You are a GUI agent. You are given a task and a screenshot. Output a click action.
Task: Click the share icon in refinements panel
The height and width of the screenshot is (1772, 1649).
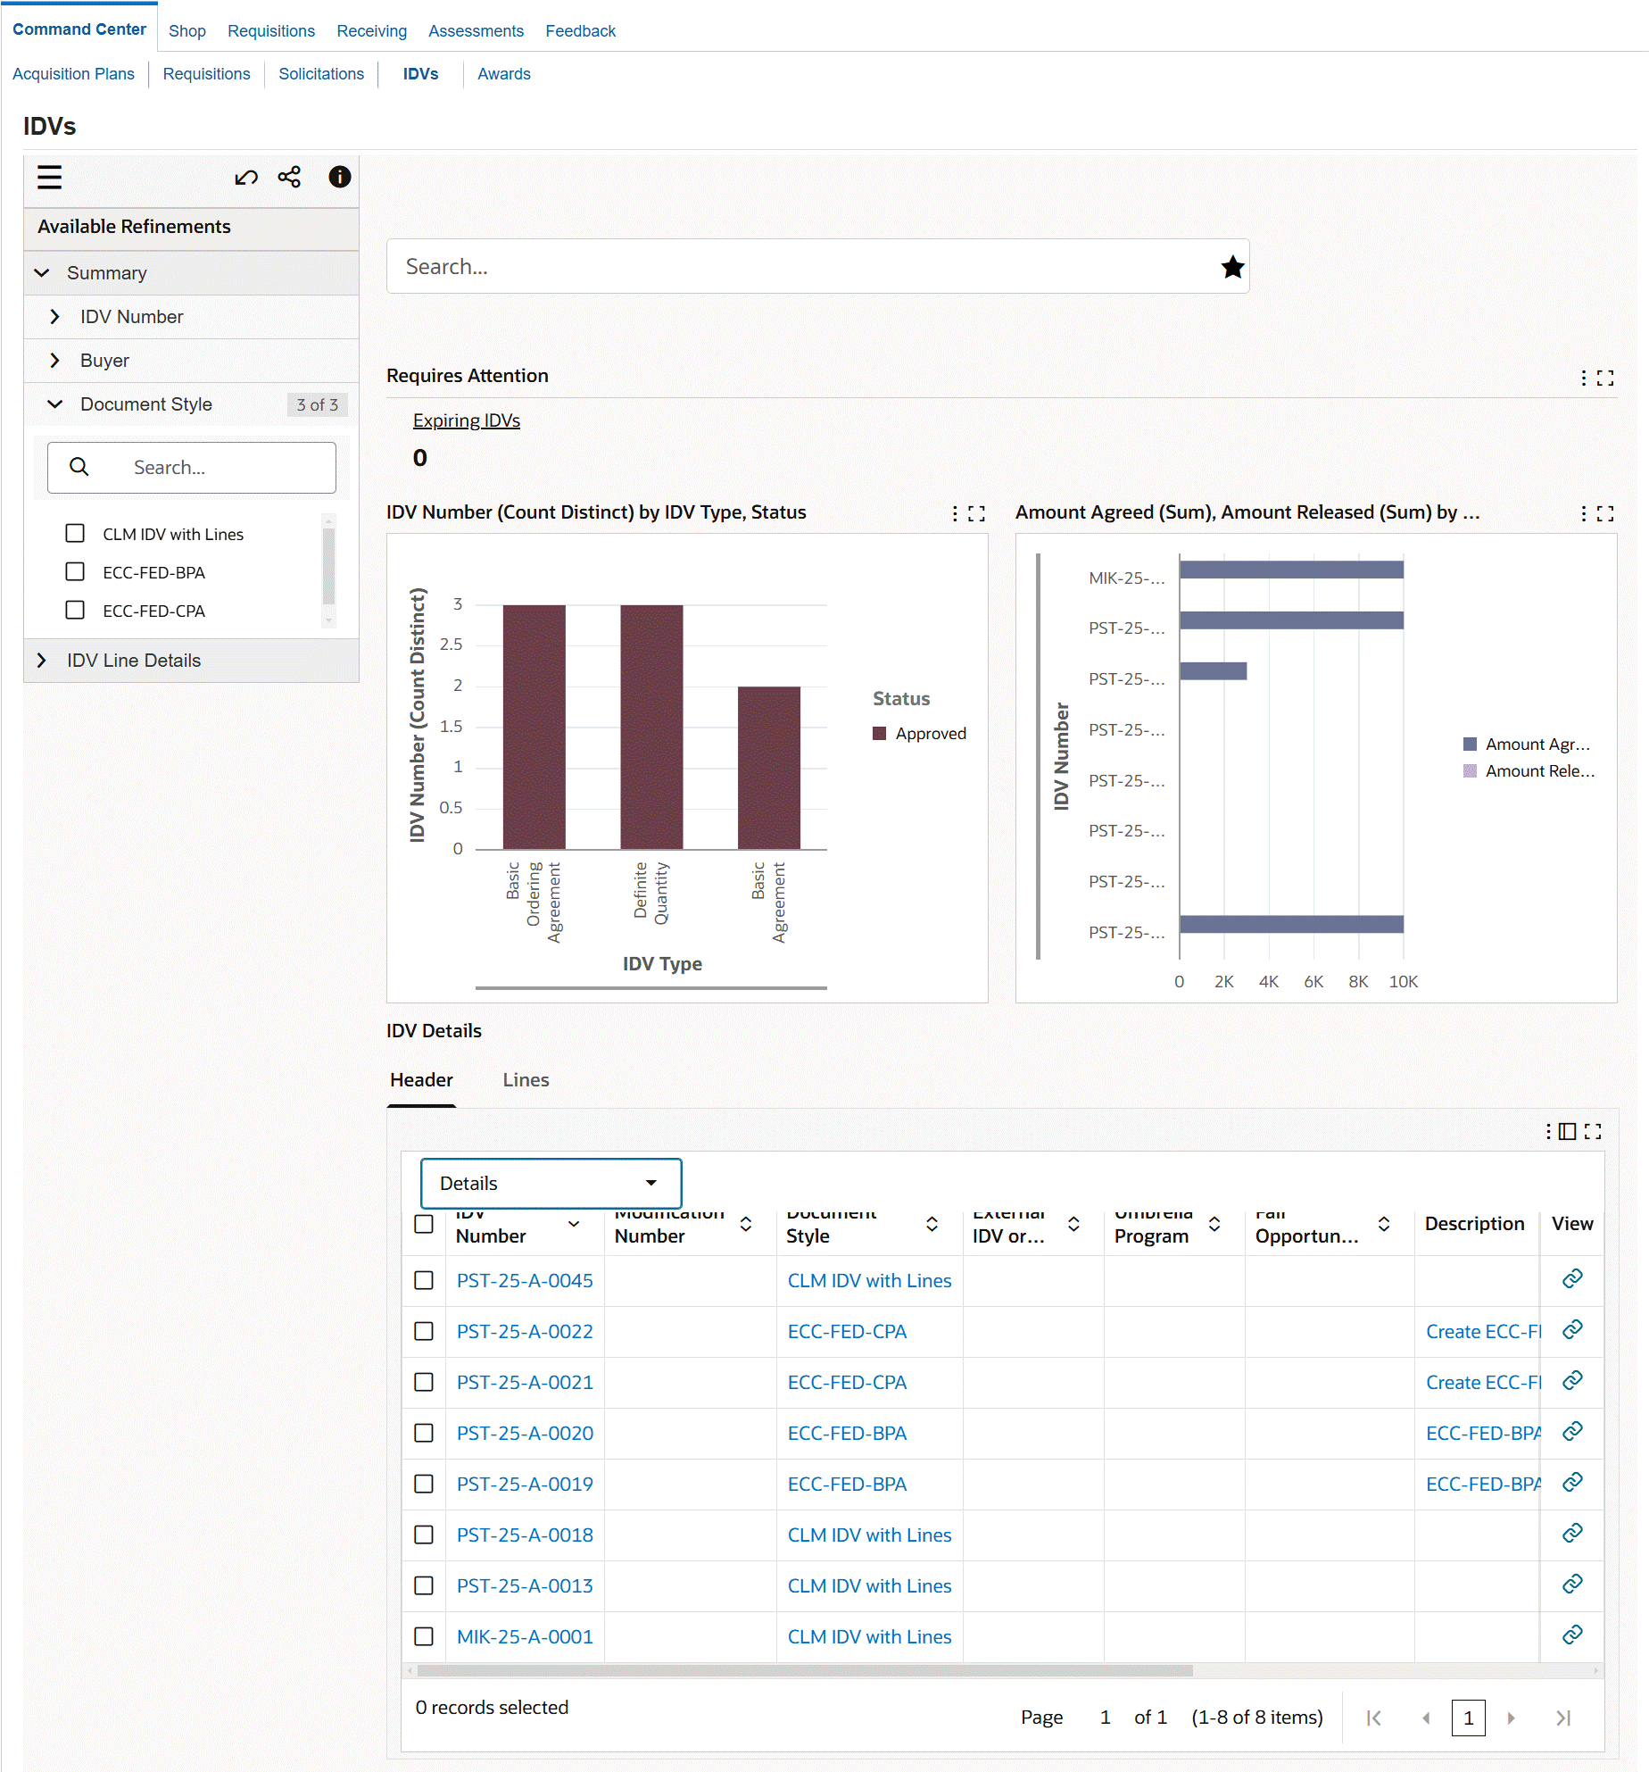point(289,177)
